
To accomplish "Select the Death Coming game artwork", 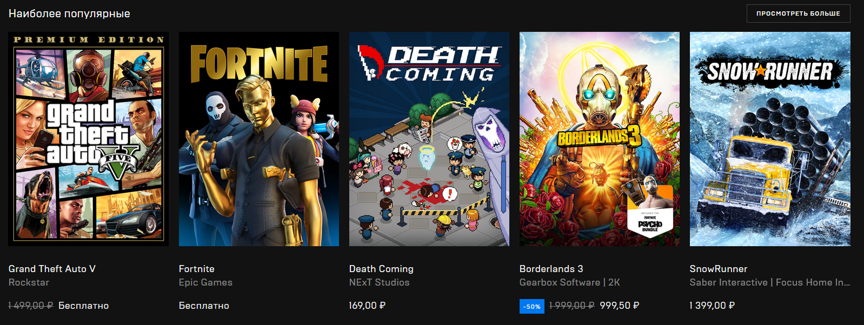I will (x=429, y=139).
